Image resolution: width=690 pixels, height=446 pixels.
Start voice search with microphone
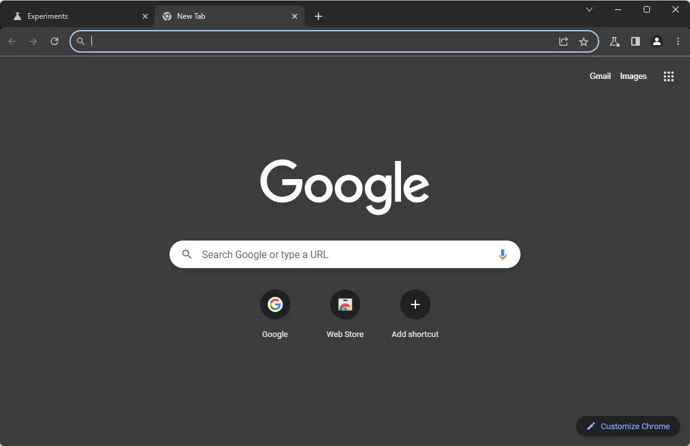coord(502,254)
